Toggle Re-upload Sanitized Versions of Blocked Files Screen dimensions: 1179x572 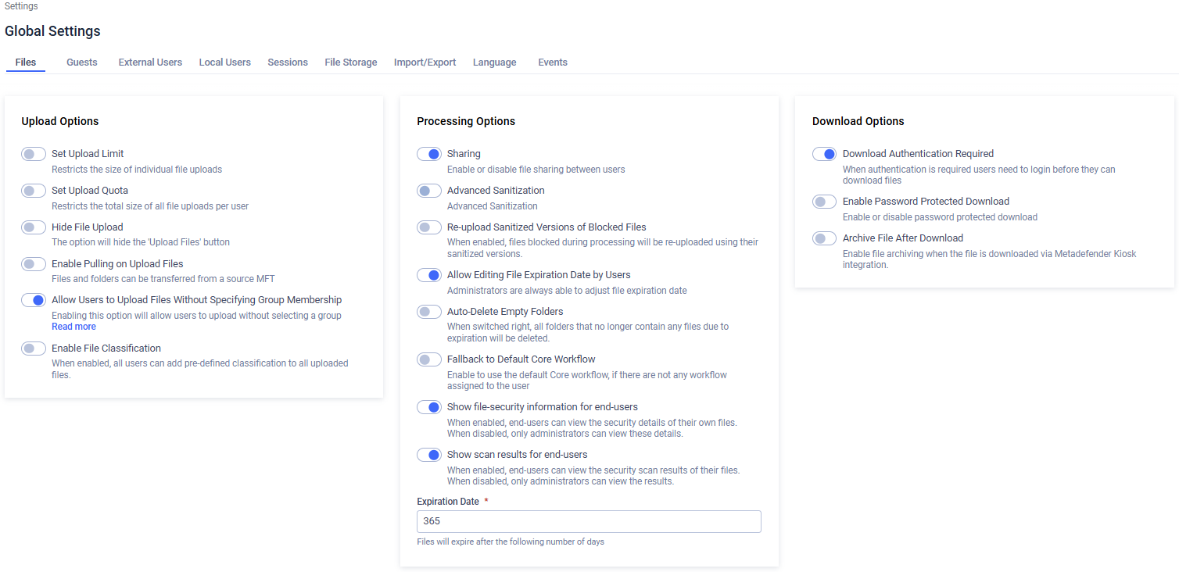click(429, 227)
